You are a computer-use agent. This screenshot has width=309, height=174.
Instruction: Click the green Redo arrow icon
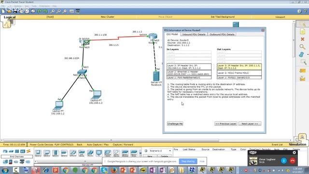(45, 11)
